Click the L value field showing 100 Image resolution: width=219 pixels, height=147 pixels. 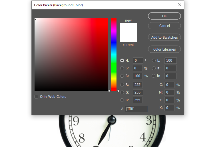[170, 61]
